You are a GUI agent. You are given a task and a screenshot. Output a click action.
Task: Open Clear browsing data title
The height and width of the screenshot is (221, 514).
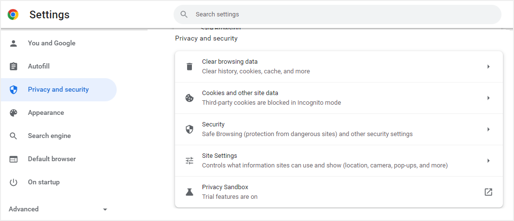tap(230, 62)
